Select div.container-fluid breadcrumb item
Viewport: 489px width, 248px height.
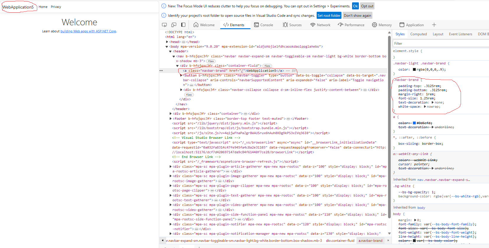point(340,241)
